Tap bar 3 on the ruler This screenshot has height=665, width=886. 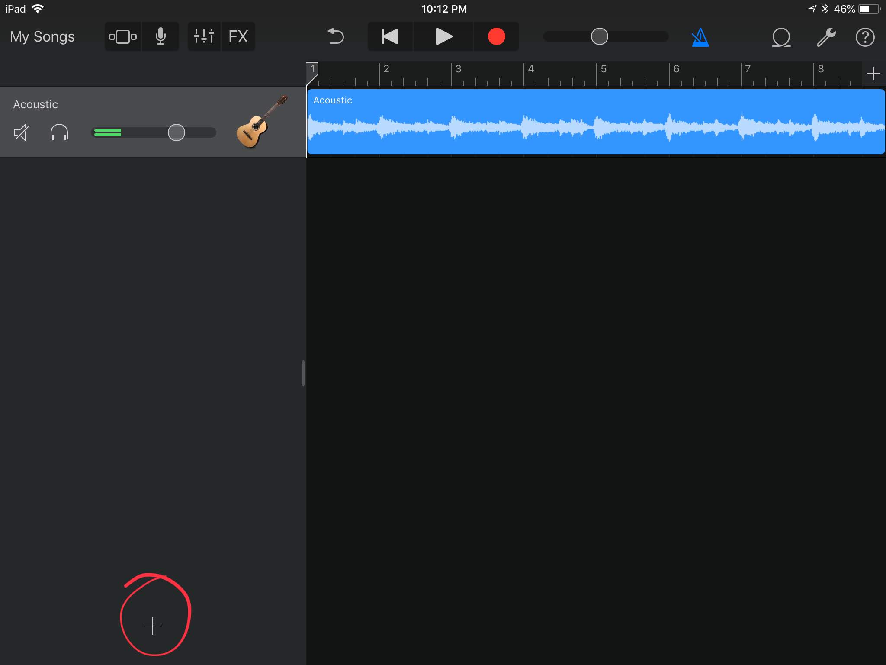pos(458,69)
